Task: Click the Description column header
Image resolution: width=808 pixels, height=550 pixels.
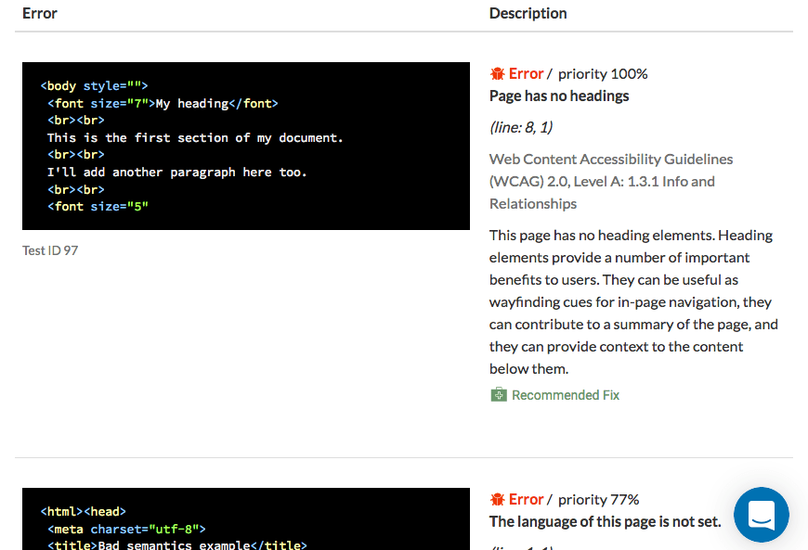Action: (x=528, y=13)
